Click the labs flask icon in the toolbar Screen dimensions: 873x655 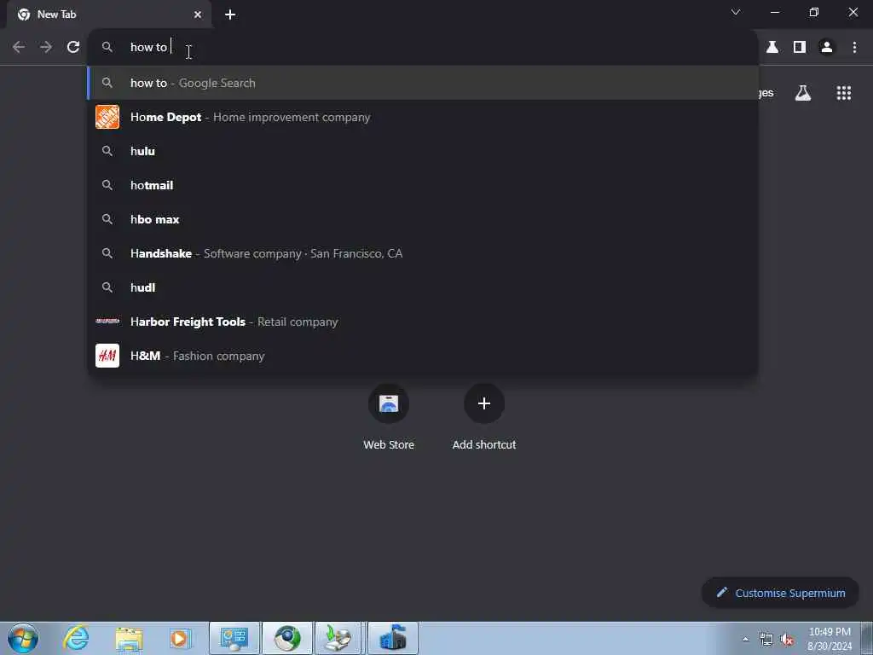point(772,48)
